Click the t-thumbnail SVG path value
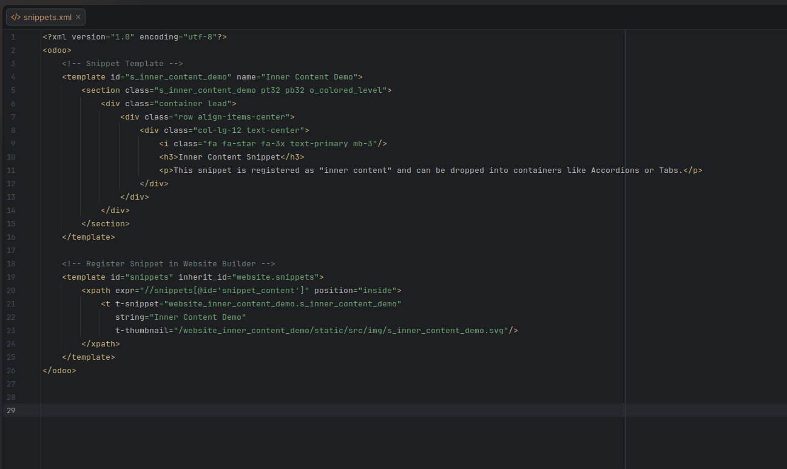 tap(341, 331)
